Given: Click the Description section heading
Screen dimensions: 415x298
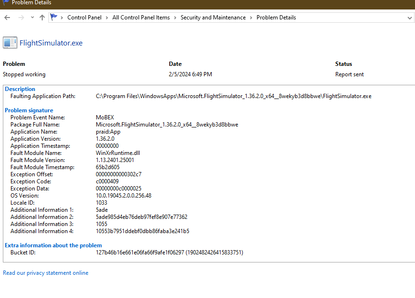Looking at the screenshot, I should click(20, 89).
